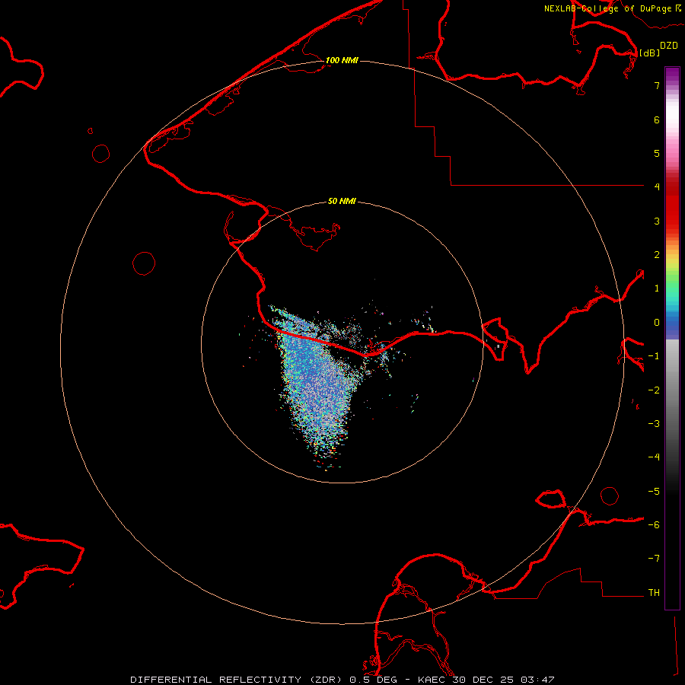
Task: Click the 2 value on the color scale
Action: tap(657, 255)
